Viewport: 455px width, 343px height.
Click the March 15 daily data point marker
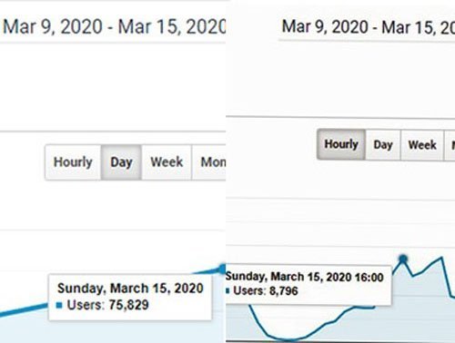pyautogui.click(x=222, y=269)
